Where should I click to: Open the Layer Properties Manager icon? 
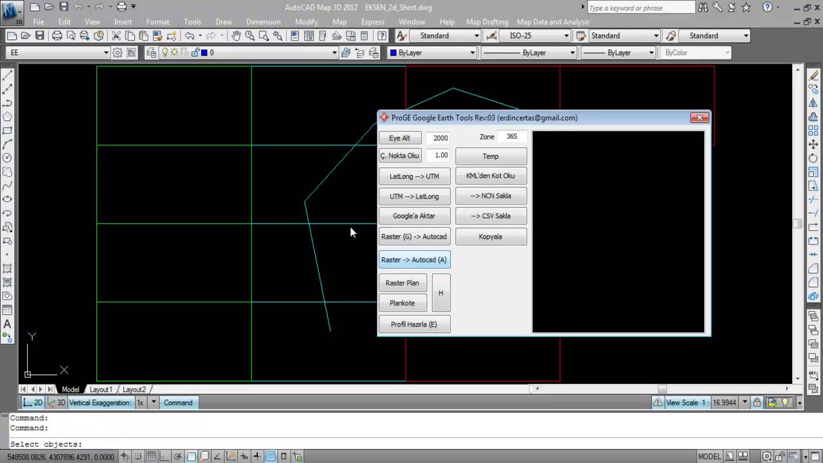(150, 53)
